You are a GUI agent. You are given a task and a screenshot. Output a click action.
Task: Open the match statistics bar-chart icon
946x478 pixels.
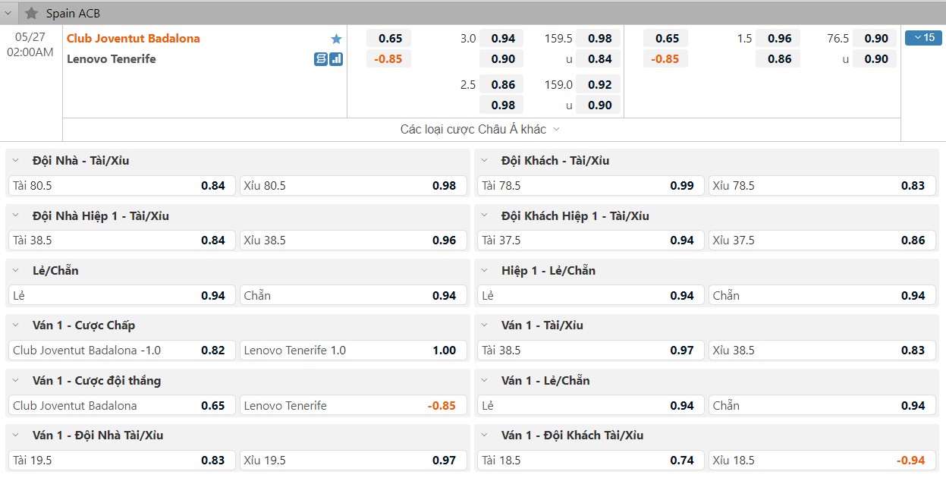tap(336, 58)
